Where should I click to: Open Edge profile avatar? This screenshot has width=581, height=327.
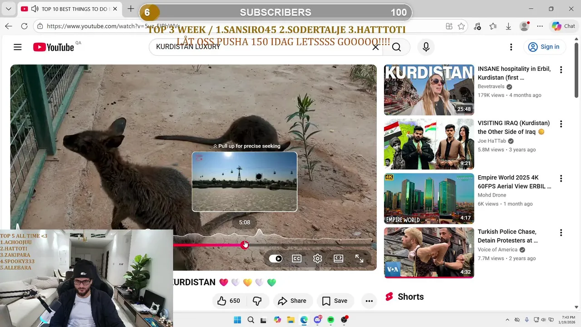point(524,26)
